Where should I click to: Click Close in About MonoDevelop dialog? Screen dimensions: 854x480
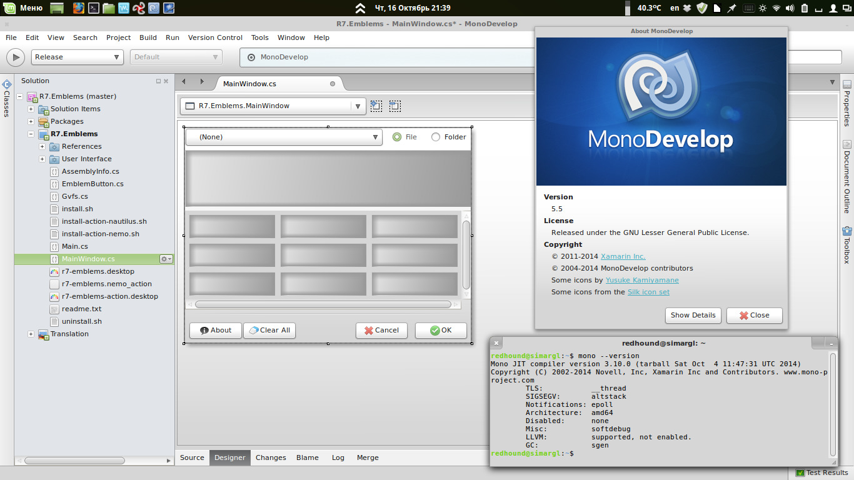click(755, 315)
